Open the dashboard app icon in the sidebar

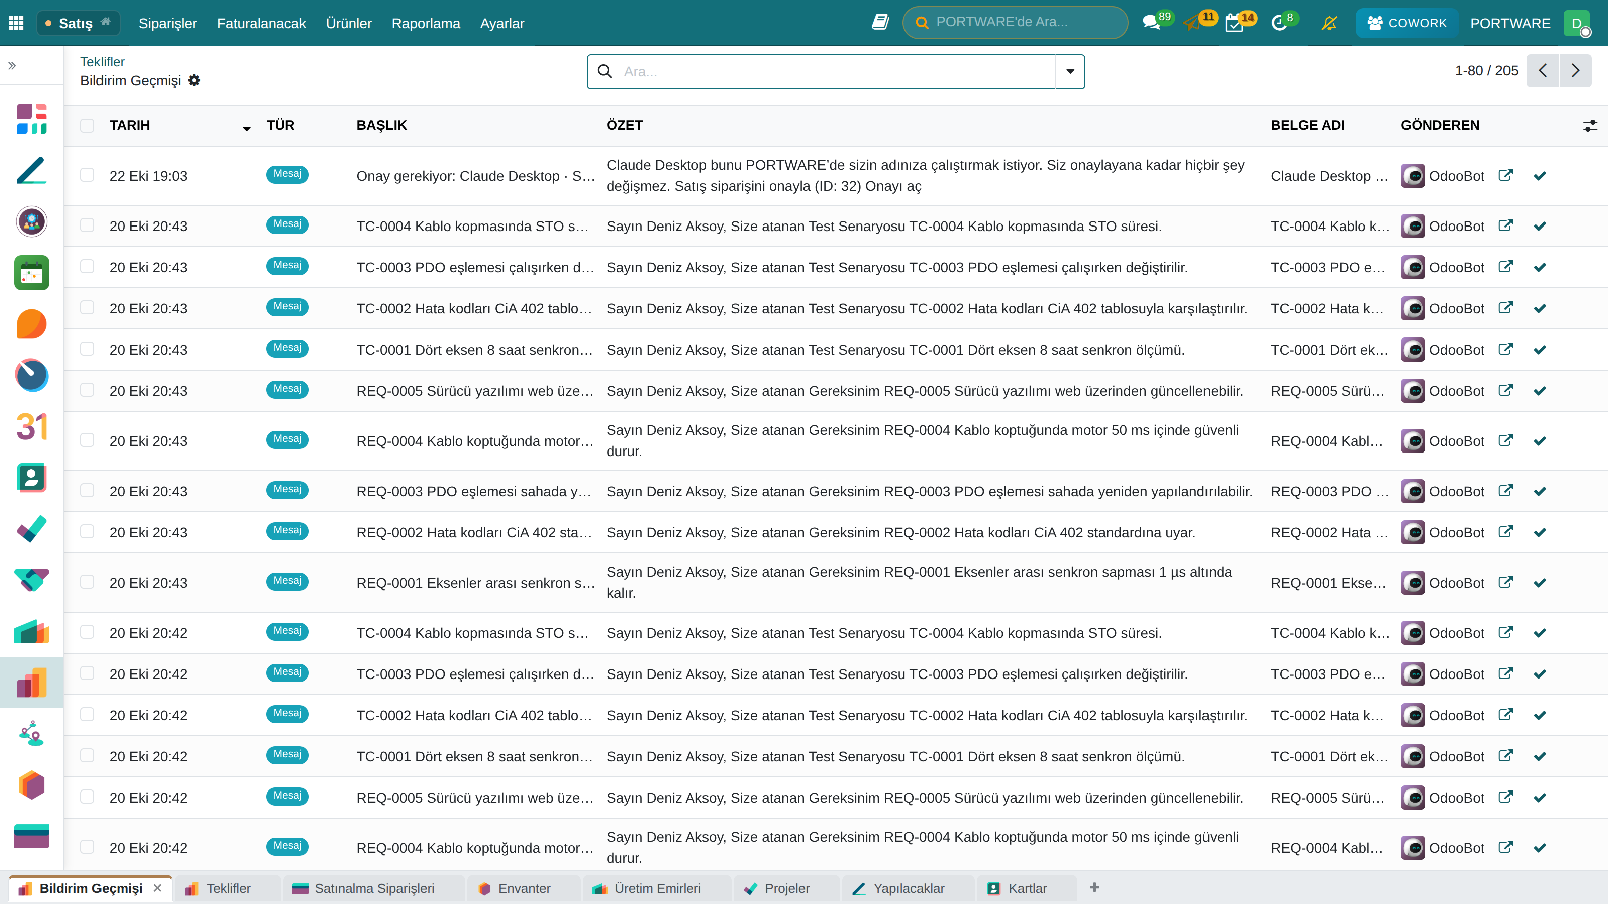click(31, 119)
